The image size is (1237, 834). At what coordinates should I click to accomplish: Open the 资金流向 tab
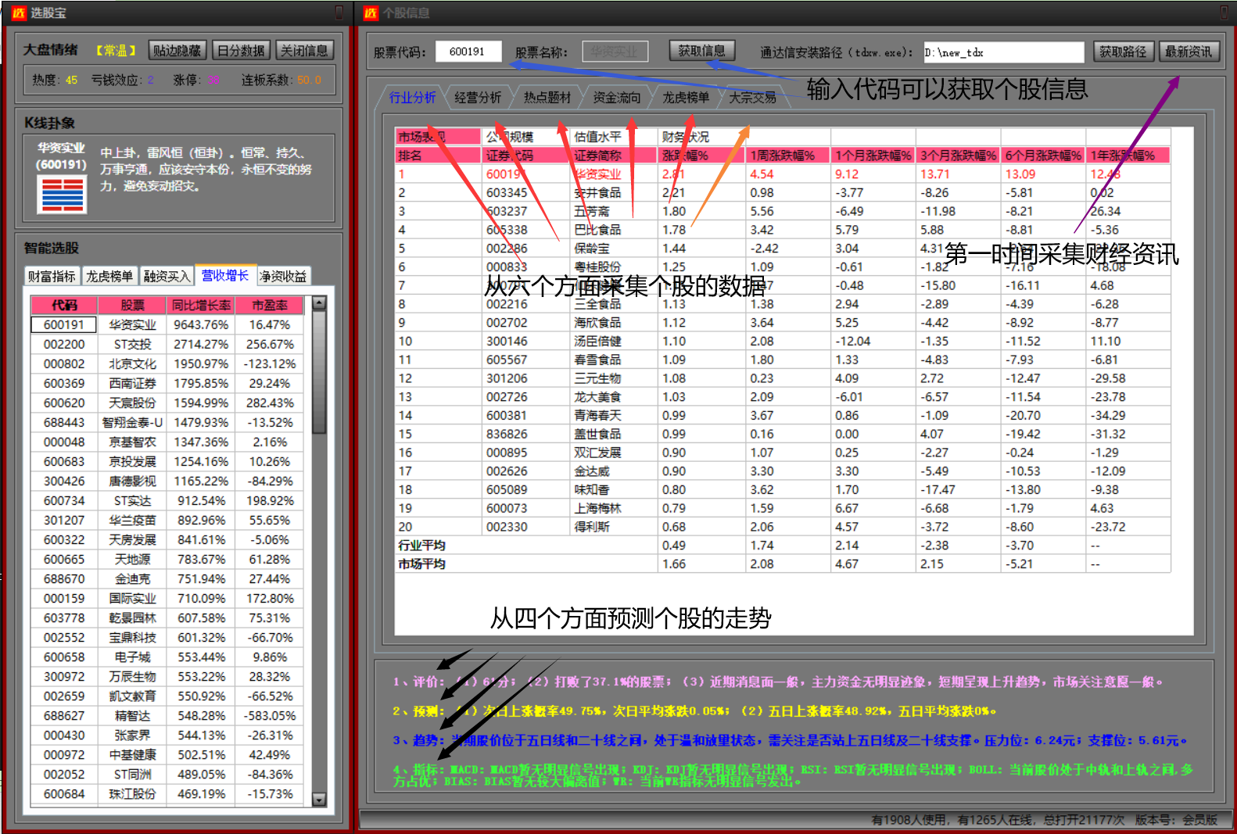pos(617,97)
